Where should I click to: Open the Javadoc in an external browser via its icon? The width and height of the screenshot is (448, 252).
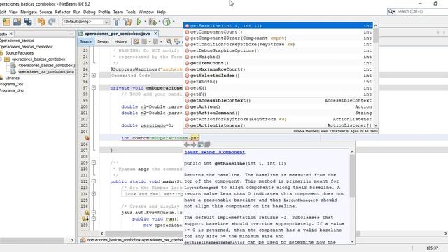pyautogui.click(x=201, y=145)
